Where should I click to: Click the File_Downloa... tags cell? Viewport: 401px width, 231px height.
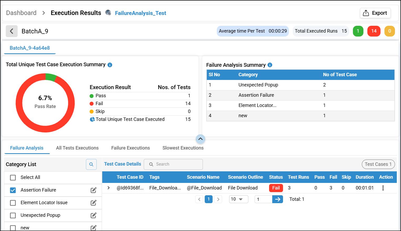tap(165, 188)
